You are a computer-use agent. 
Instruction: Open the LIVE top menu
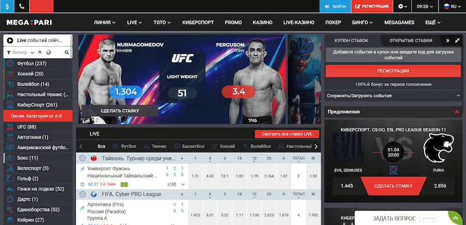coord(135,23)
